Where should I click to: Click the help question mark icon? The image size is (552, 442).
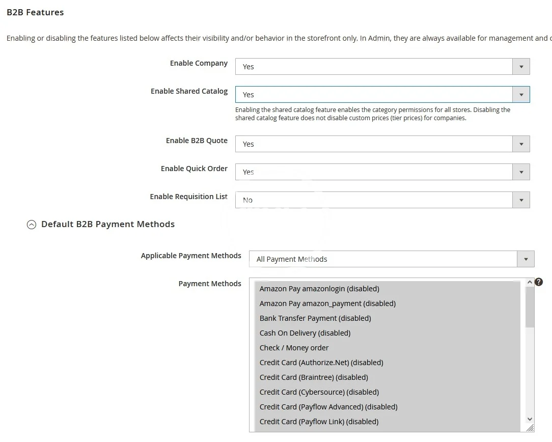tap(539, 282)
